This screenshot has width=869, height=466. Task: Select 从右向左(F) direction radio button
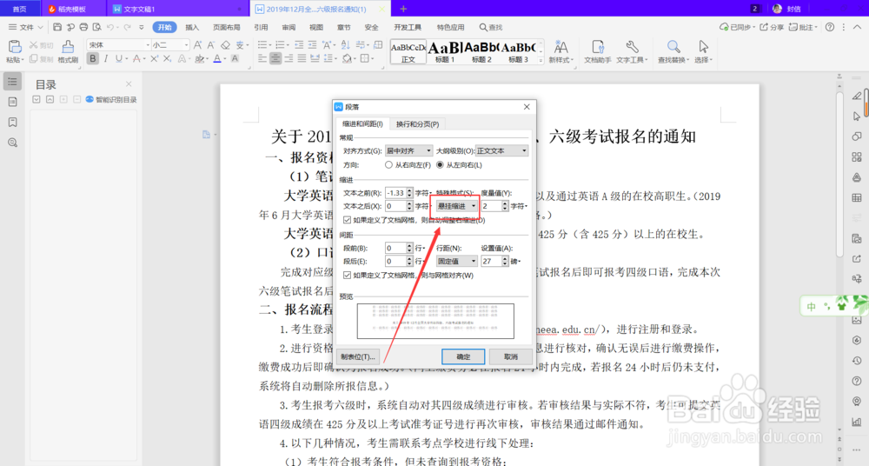pyautogui.click(x=388, y=165)
